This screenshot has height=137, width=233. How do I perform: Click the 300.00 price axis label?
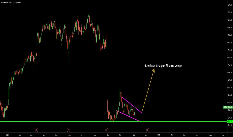pyautogui.click(x=230, y=65)
